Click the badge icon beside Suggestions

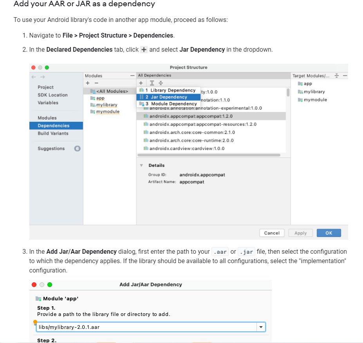(77, 148)
